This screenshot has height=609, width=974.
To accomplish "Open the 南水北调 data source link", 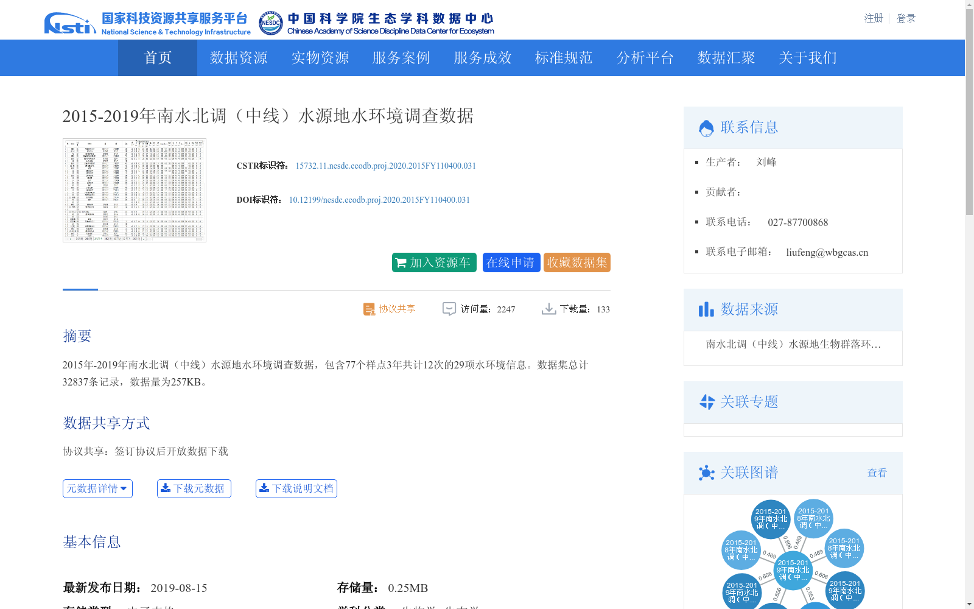I will tap(793, 344).
